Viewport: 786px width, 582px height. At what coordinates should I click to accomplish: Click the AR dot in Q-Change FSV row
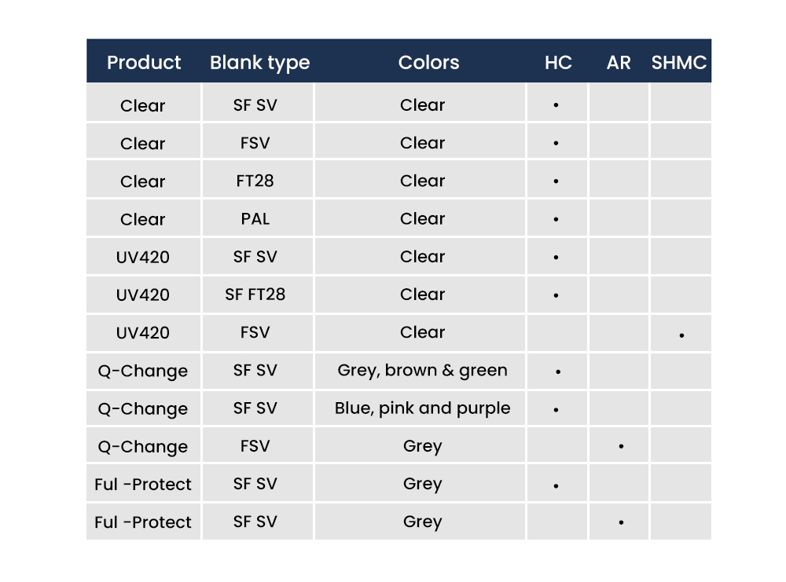pos(621,447)
